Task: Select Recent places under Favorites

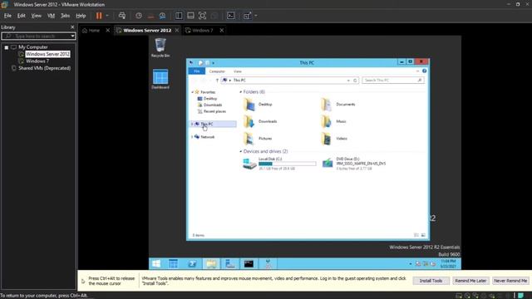Action: click(x=214, y=111)
